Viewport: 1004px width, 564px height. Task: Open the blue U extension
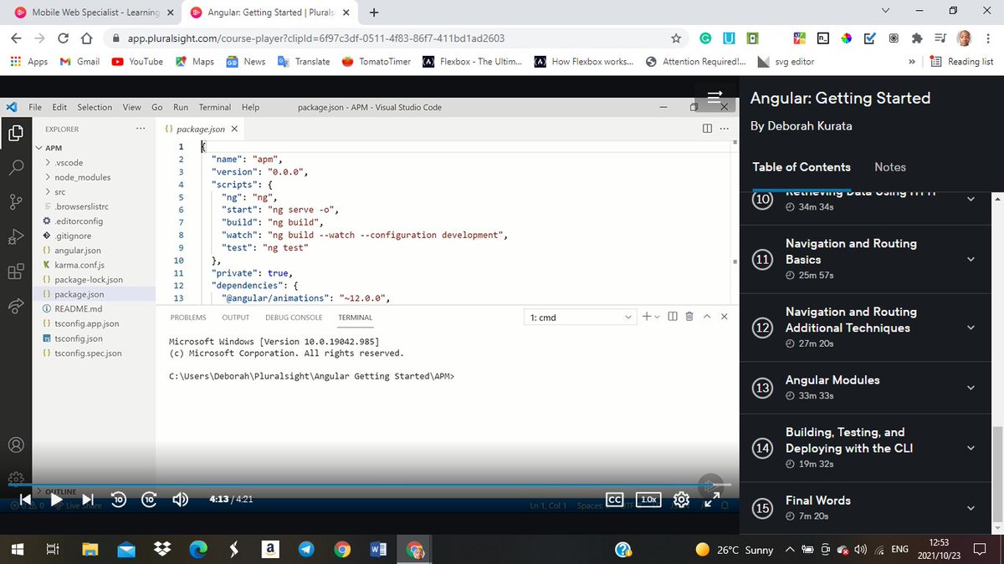tap(729, 38)
